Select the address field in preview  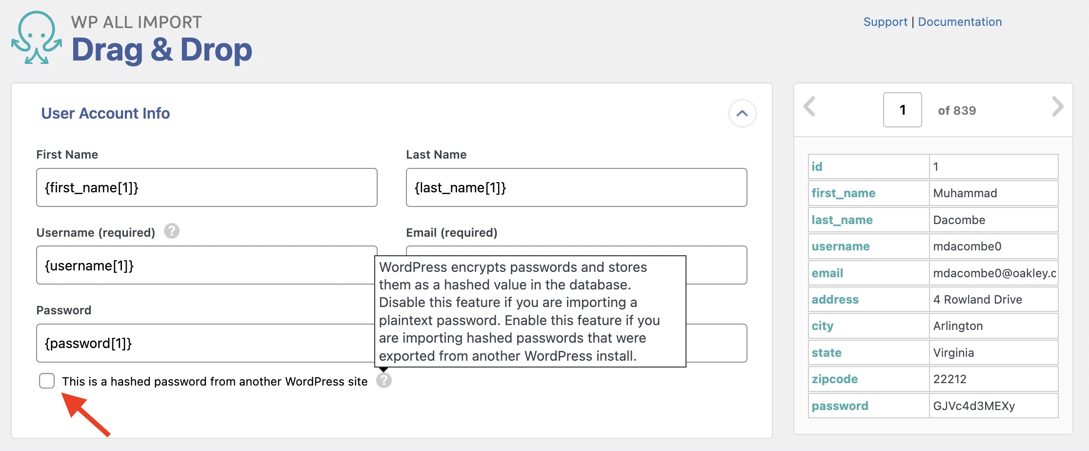point(835,300)
